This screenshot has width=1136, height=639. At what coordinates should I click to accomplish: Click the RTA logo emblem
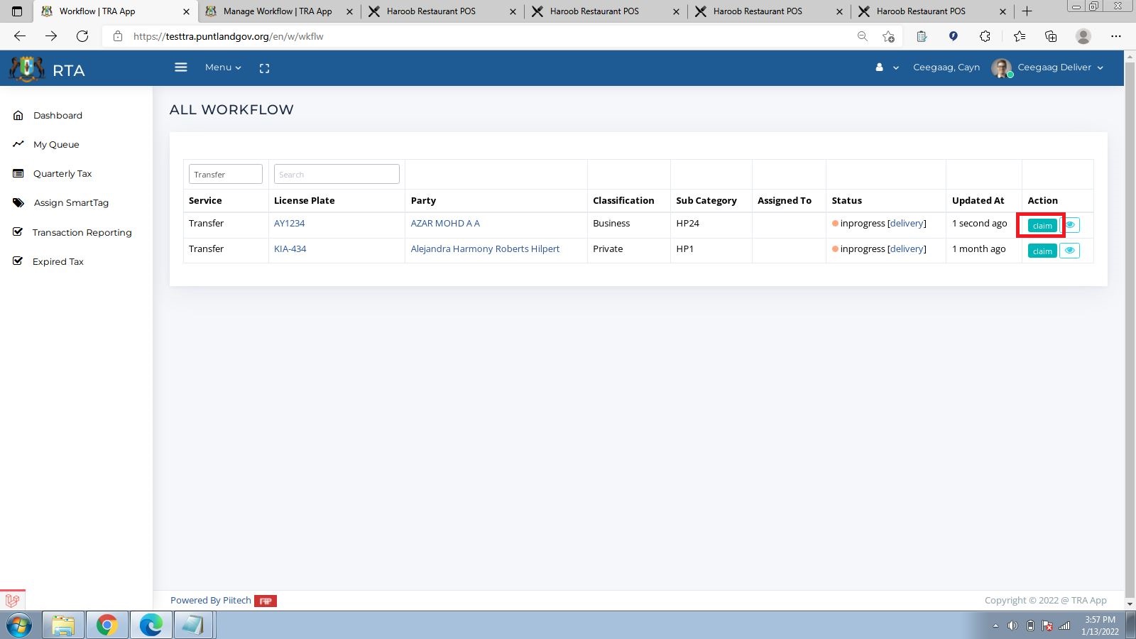[26, 69]
